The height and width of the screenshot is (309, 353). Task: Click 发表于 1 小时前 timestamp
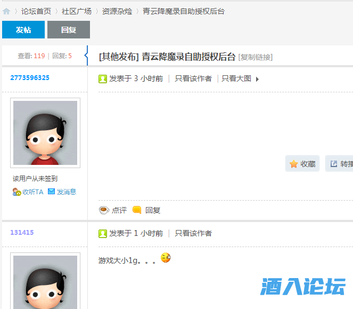(136, 233)
